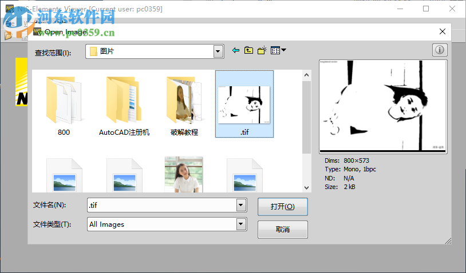Open the 800 folder
Screen dimensions: 466x273
point(64,106)
